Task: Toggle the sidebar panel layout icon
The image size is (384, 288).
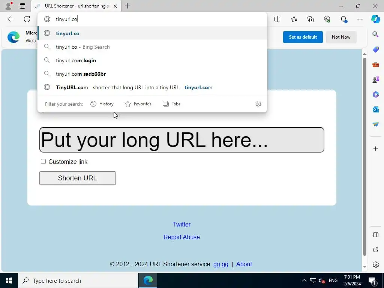Action: click(376, 235)
